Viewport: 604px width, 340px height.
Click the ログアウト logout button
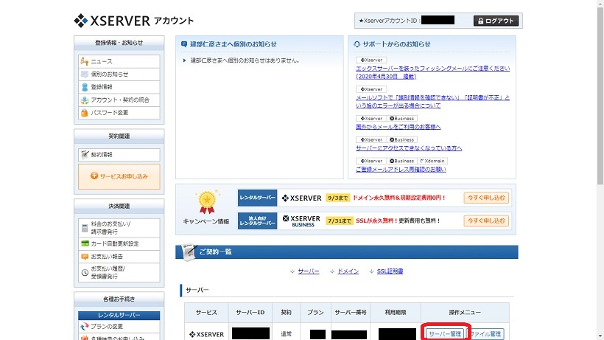(496, 21)
